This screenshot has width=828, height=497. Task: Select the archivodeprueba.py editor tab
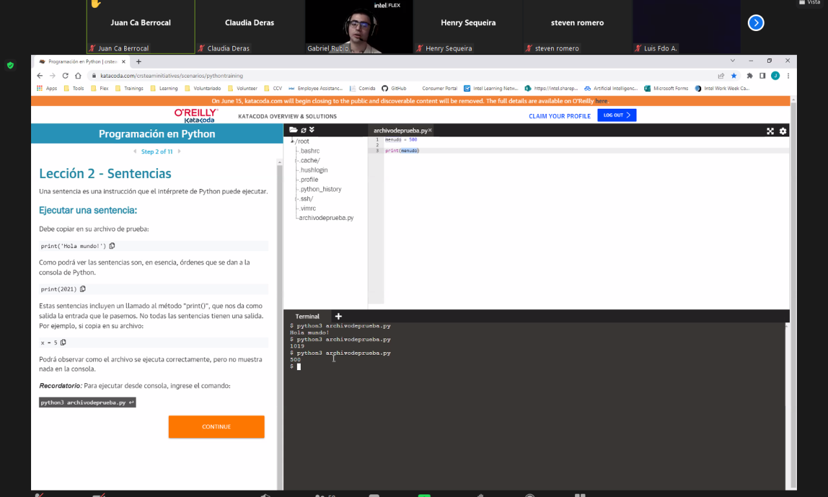click(400, 131)
